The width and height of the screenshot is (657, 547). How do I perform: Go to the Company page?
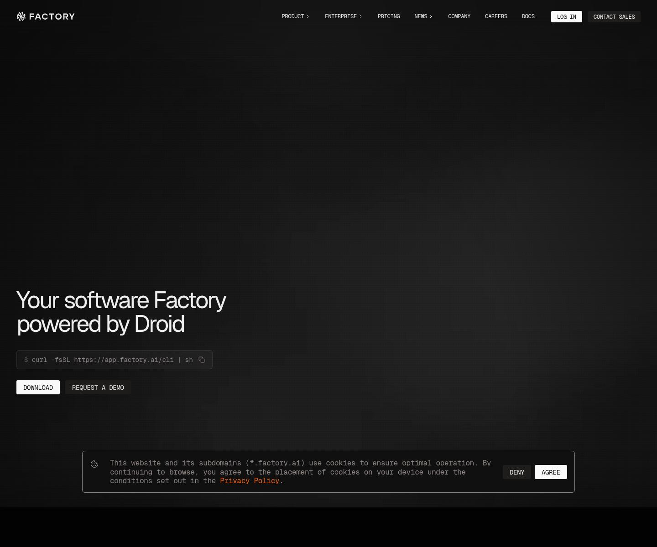(459, 16)
